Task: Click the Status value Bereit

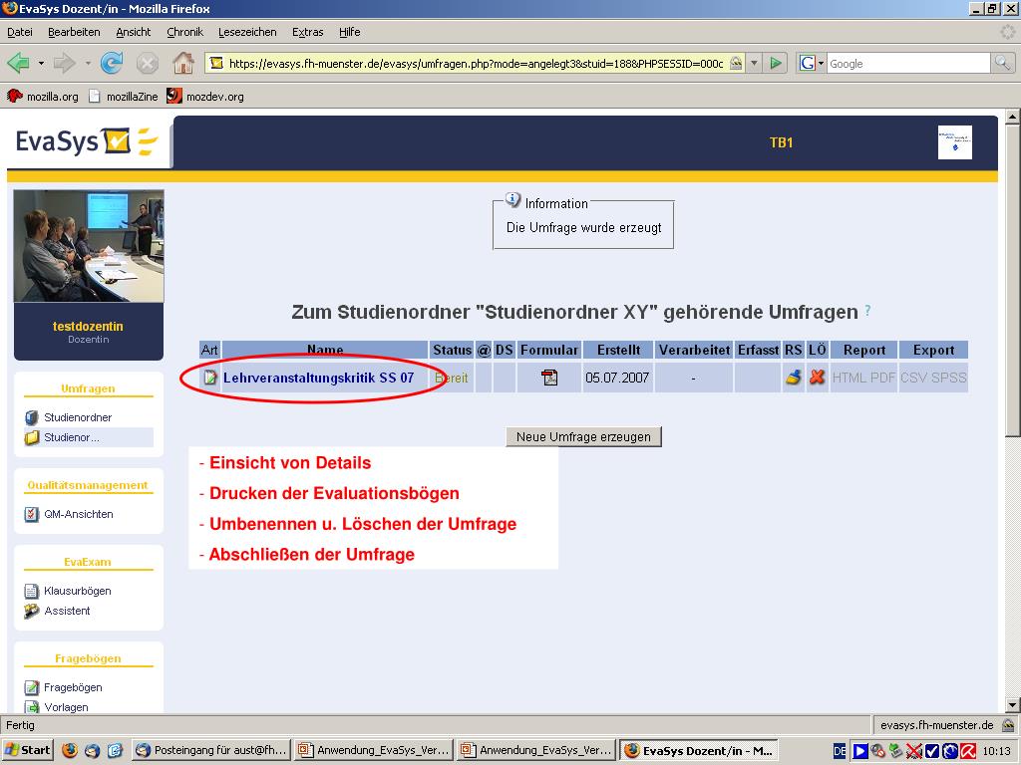Action: coord(452,378)
